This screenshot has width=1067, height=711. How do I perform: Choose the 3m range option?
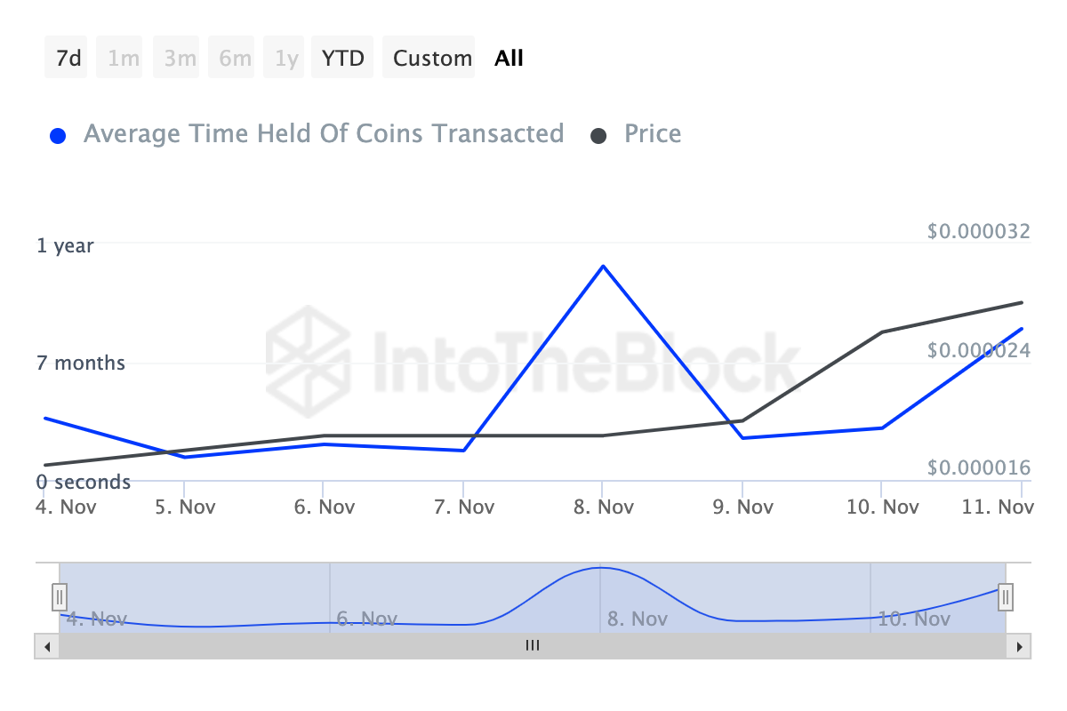pos(180,59)
